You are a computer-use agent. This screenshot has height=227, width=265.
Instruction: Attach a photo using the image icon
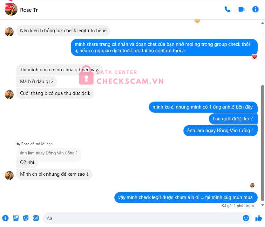(x=16, y=218)
